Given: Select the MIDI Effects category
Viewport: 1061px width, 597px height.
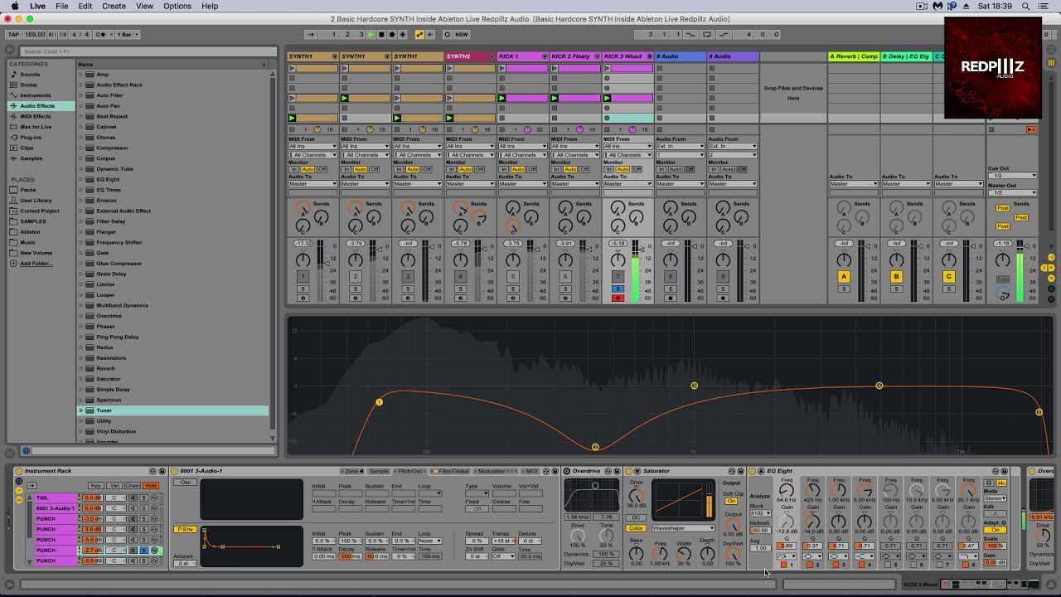Looking at the screenshot, I should point(35,116).
